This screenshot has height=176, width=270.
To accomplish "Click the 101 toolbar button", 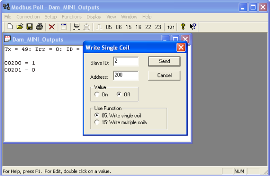I will tap(171, 27).
